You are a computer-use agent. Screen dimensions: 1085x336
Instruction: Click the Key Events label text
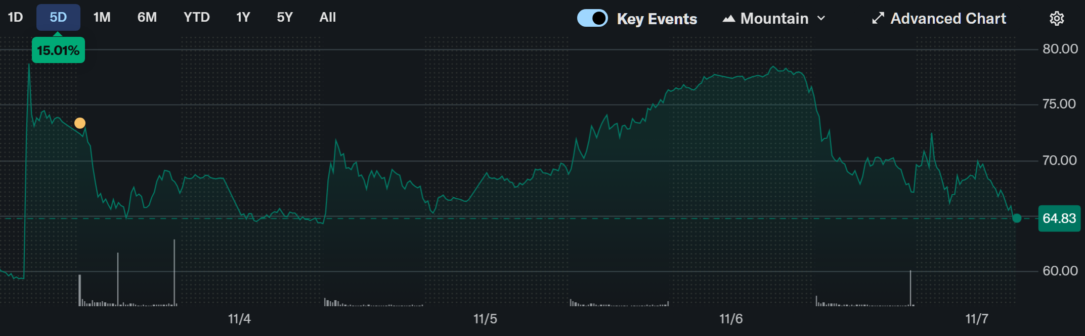click(x=657, y=19)
